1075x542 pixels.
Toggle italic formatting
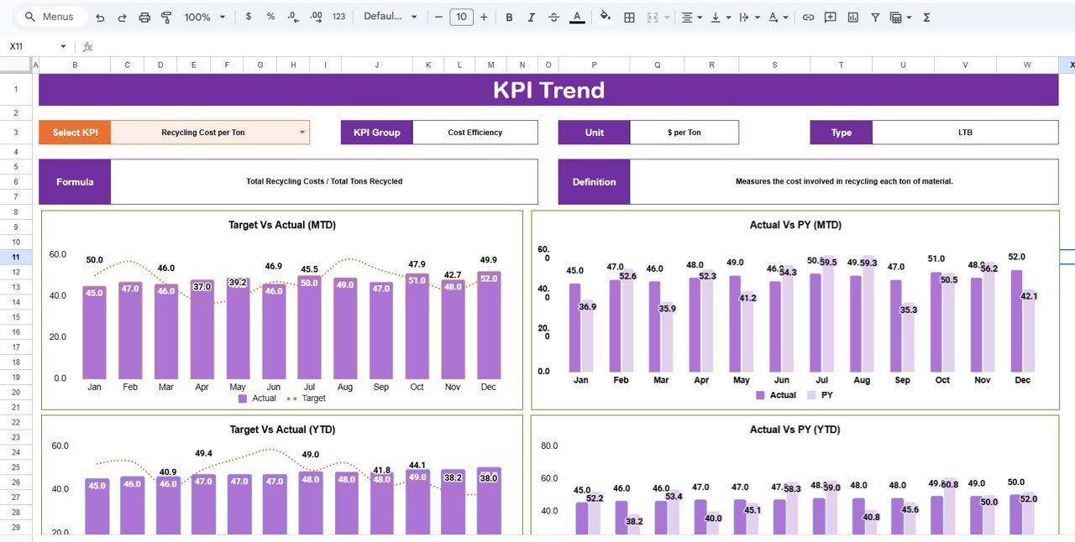529,17
